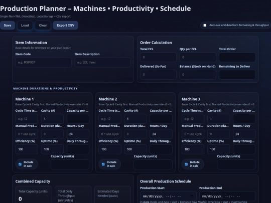Focus the Item Description input field
Screen dimensions: 271x203
click(103, 62)
